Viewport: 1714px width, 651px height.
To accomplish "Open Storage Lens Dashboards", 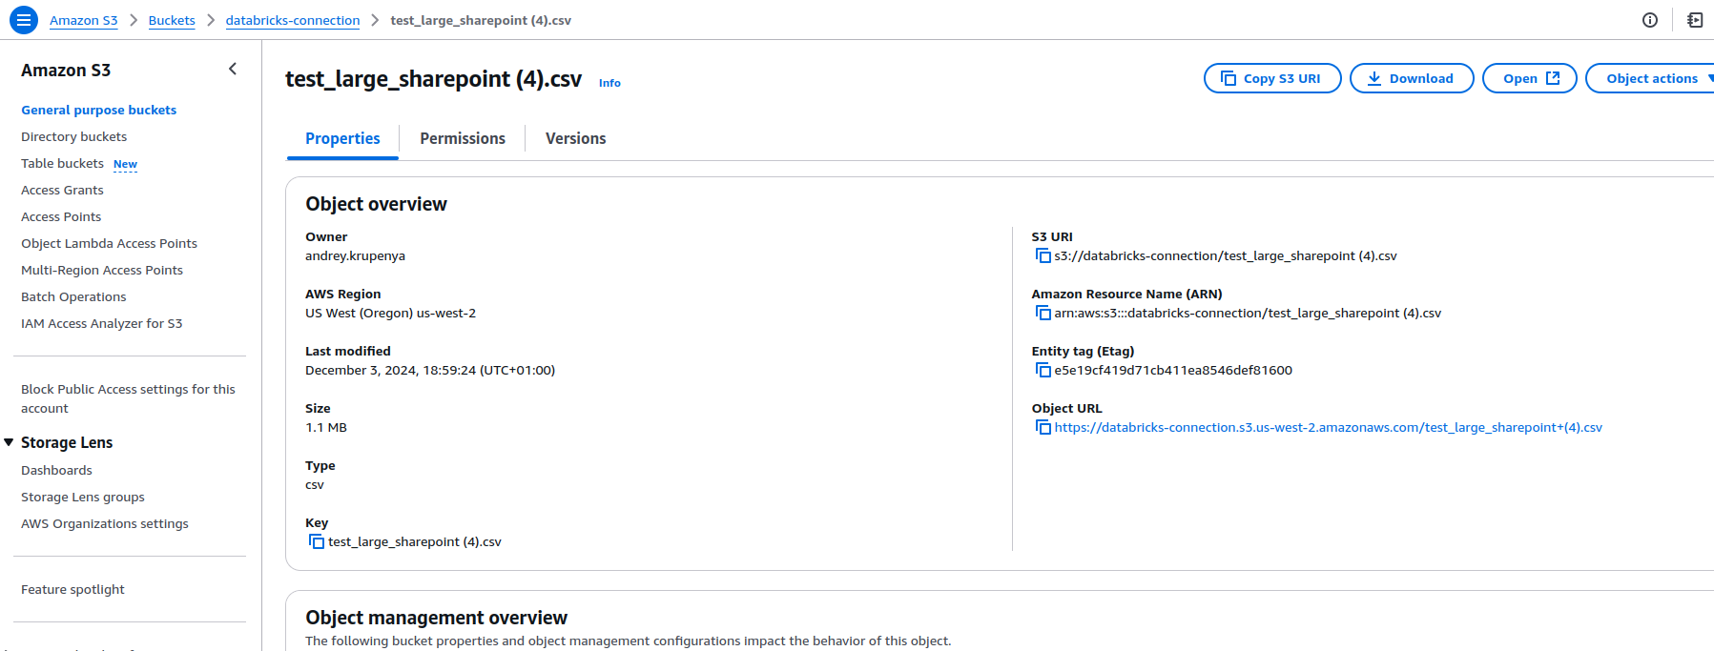I will pyautogui.click(x=56, y=470).
